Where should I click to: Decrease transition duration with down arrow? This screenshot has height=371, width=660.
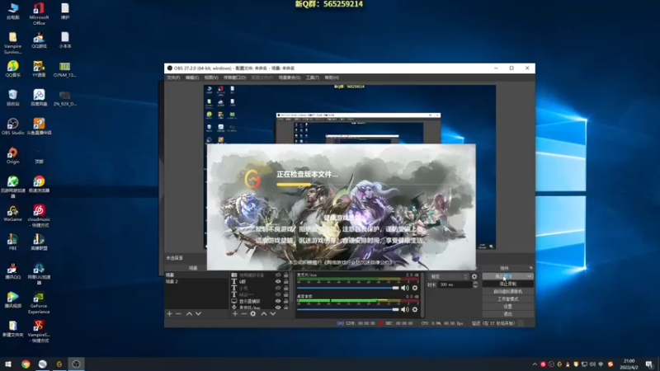tap(475, 286)
